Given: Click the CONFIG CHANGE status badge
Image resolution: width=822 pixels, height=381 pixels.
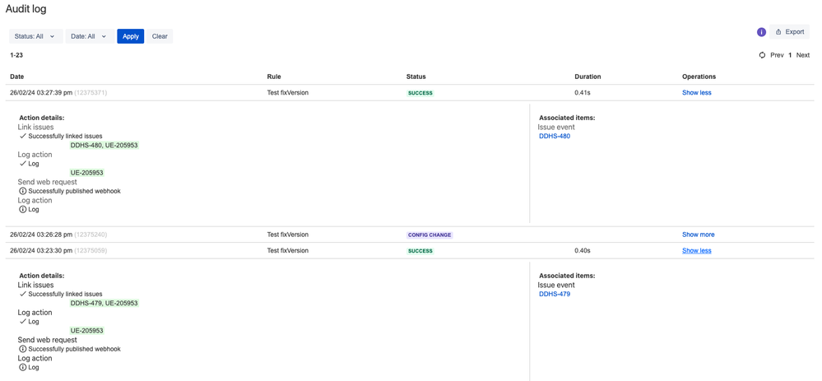Looking at the screenshot, I should click(430, 235).
